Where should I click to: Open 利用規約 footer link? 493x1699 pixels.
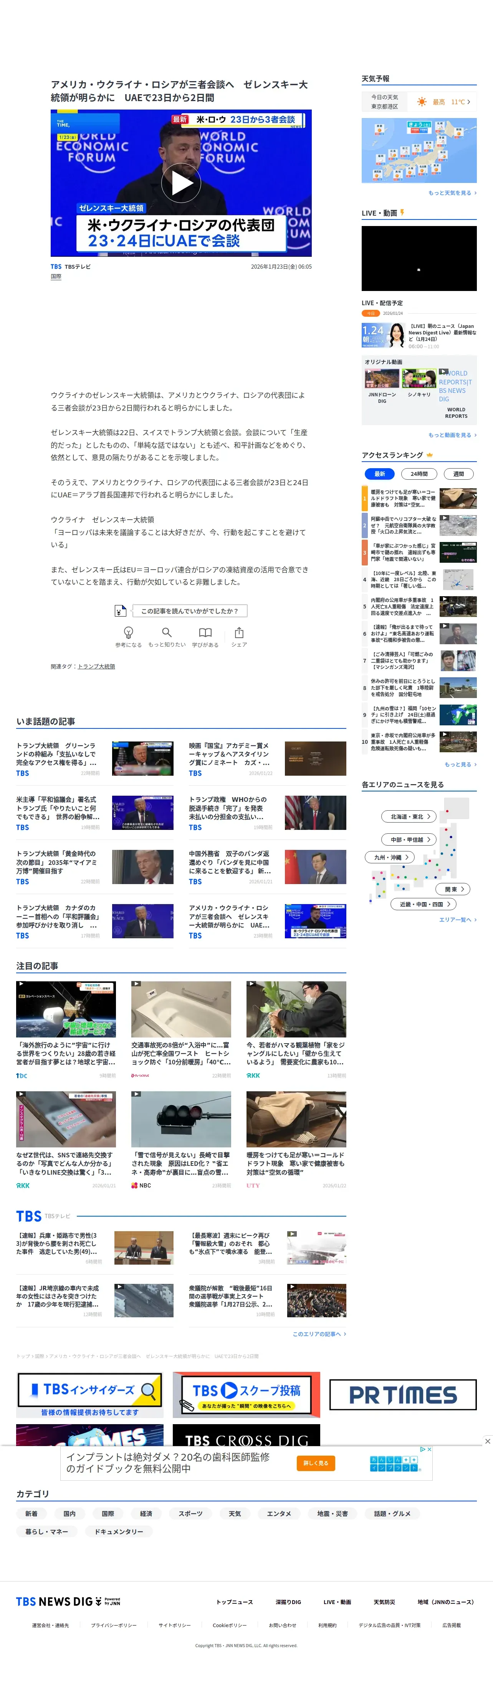click(x=327, y=1625)
